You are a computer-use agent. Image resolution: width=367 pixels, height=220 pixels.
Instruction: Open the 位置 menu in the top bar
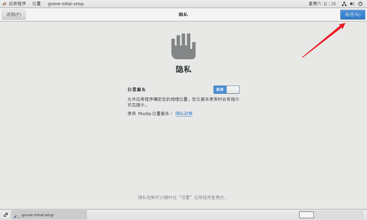coord(36,4)
